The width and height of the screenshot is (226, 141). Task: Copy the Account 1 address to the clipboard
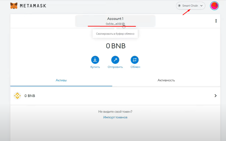pyautogui.click(x=115, y=21)
